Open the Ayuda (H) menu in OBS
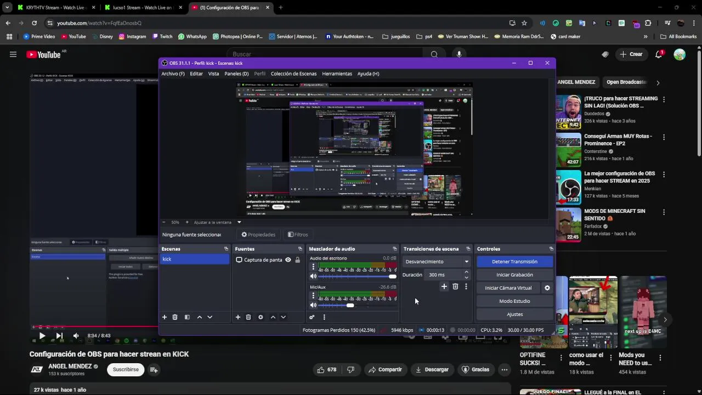Viewport: 702px width, 395px height. pos(368,74)
